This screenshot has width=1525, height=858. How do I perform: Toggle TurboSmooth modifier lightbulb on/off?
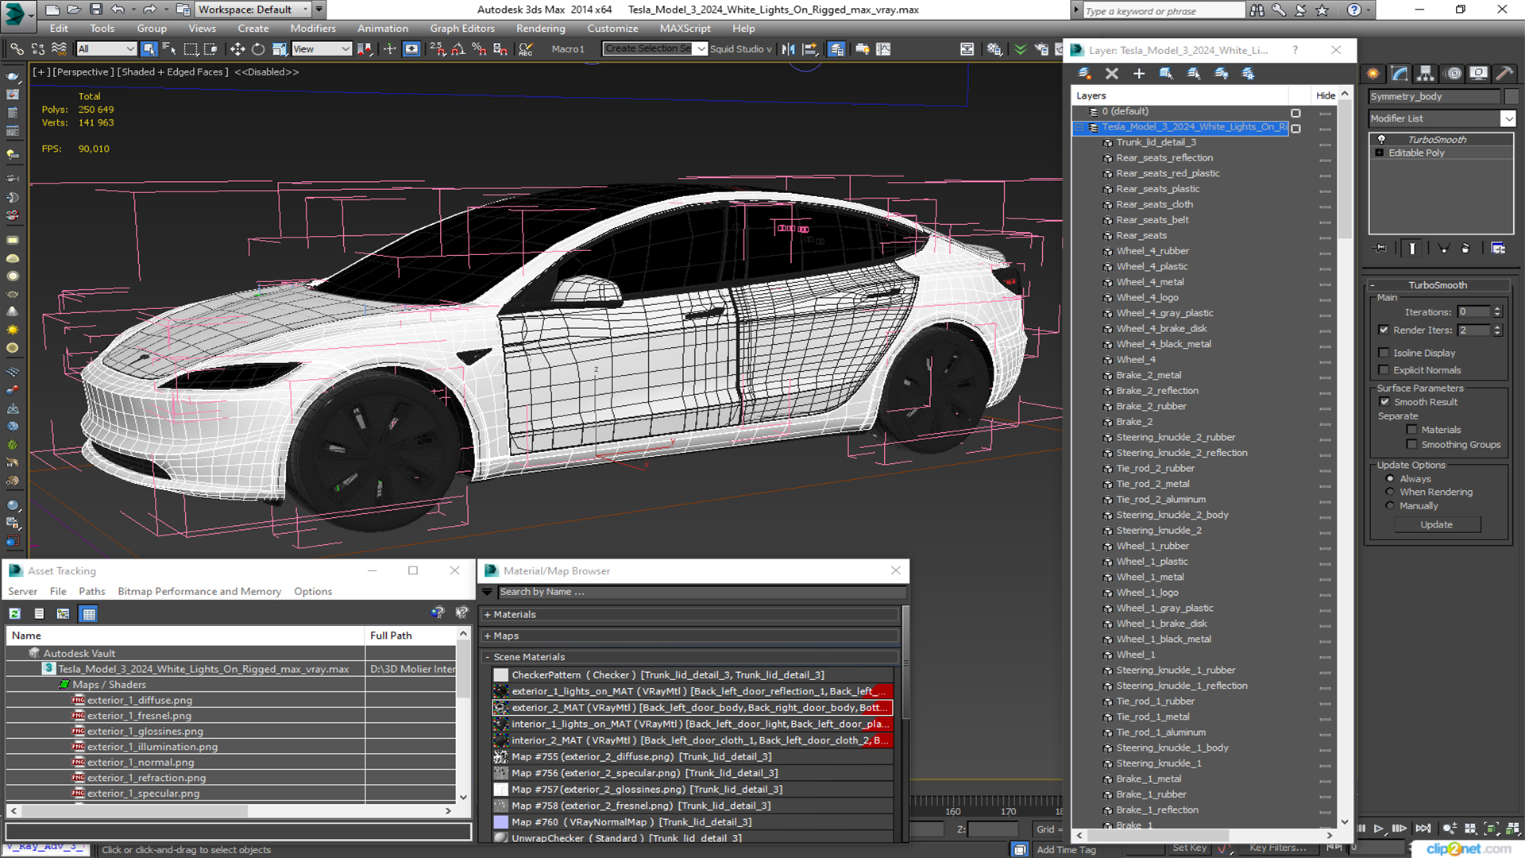(1381, 139)
